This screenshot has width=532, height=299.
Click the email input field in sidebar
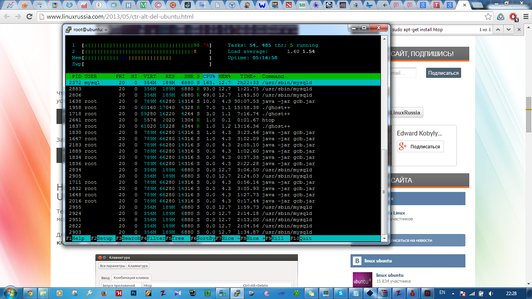403,73
